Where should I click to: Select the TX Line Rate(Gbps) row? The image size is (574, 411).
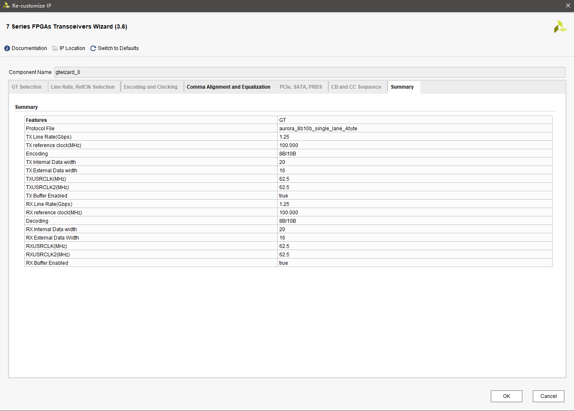[288, 137]
